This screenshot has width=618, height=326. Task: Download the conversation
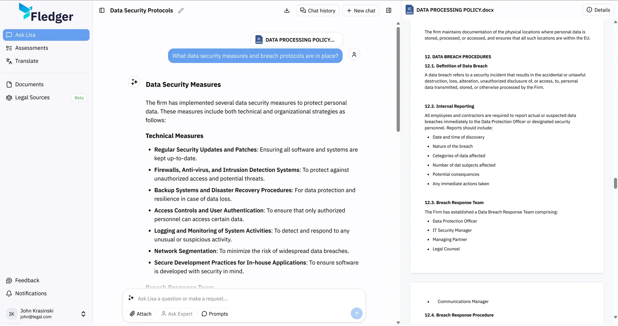[287, 10]
